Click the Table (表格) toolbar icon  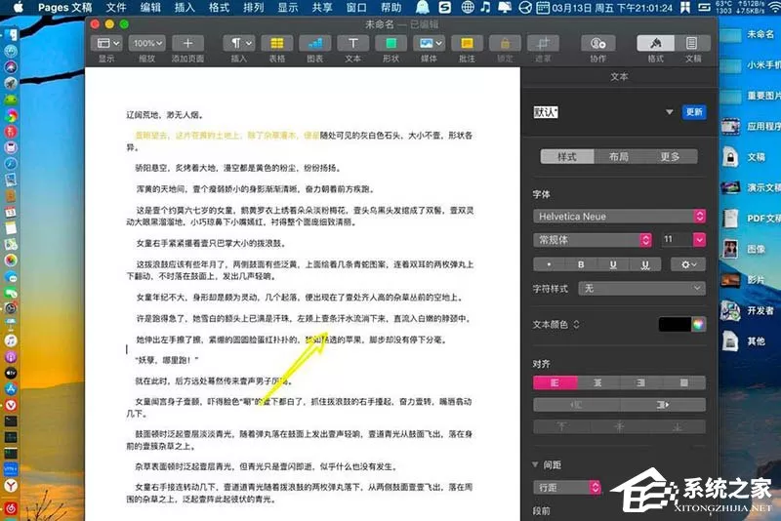coord(277,44)
